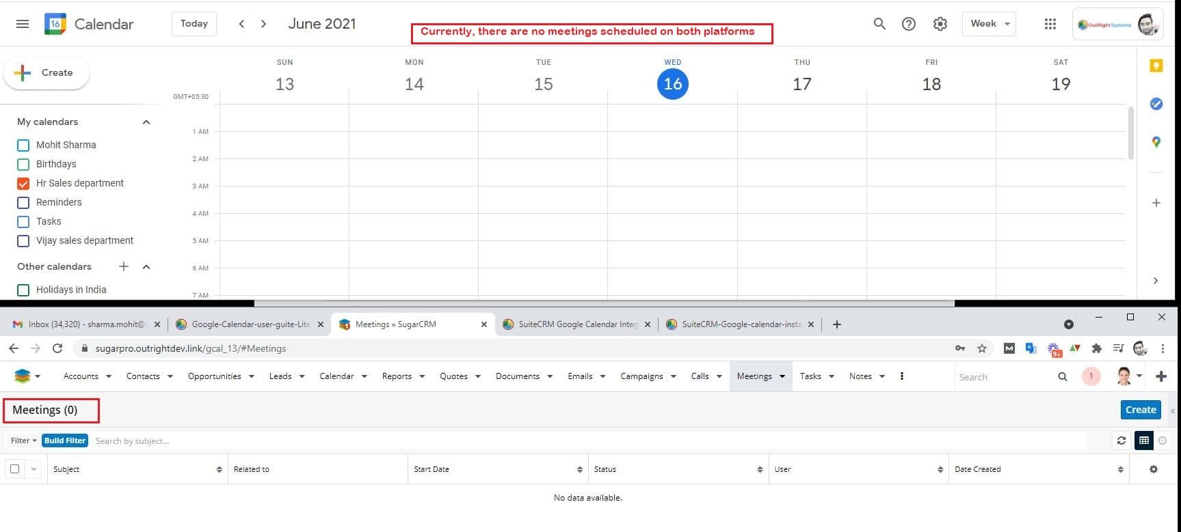1181x532 pixels.
Task: Expand Accounts module dropdown arrow
Action: (108, 376)
